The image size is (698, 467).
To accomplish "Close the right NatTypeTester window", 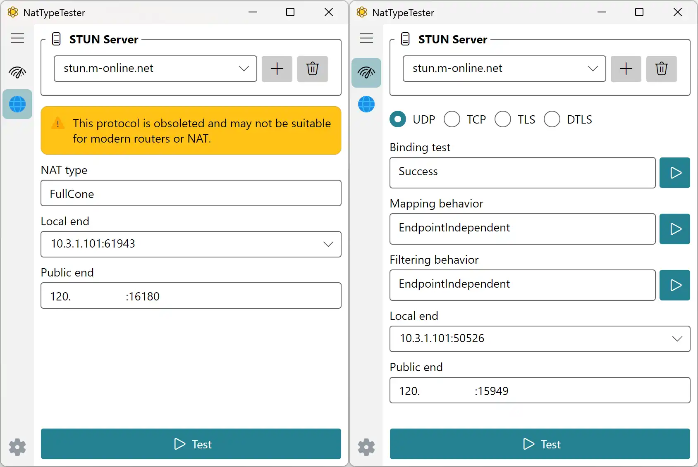I will click(x=678, y=12).
